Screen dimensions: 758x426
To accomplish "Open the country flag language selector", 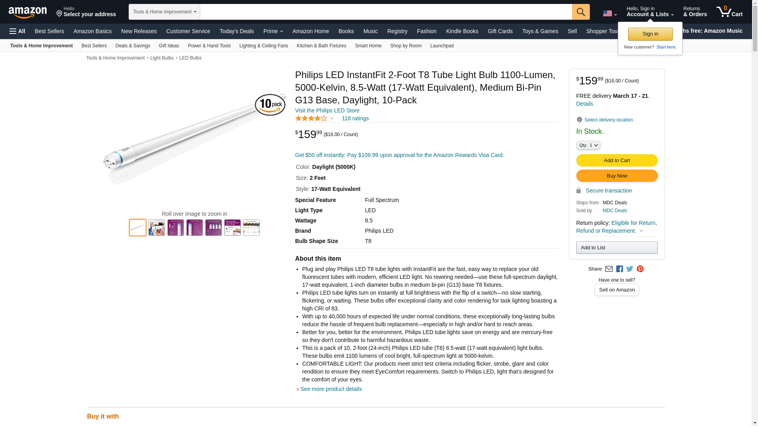I will point(610,13).
